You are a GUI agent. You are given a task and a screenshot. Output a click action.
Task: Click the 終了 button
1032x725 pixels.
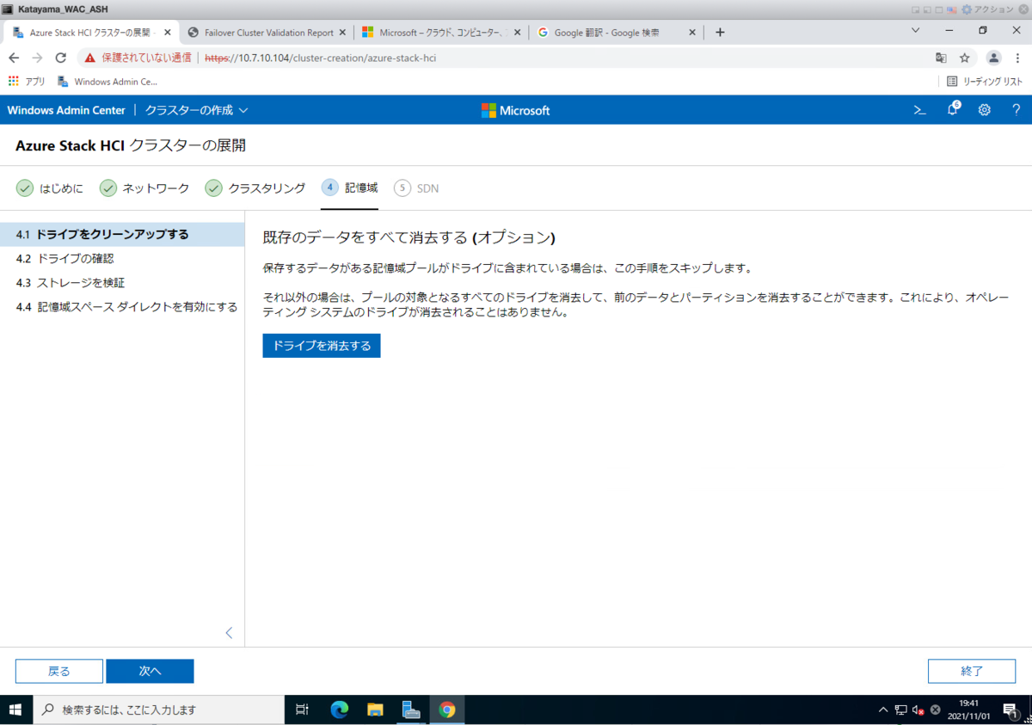click(972, 671)
